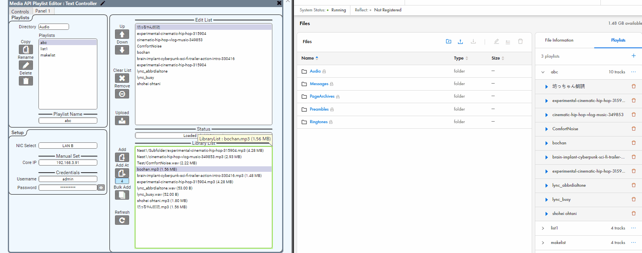Click new folder icon in Files toolbar
Viewport: 642px width, 253px height.
(x=449, y=42)
